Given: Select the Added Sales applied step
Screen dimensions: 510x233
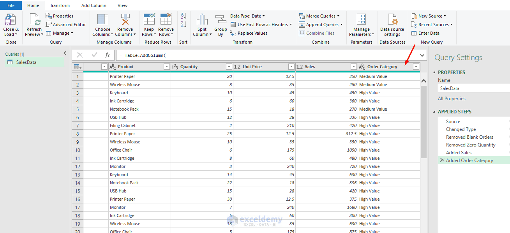Looking at the screenshot, I should click(x=459, y=152).
